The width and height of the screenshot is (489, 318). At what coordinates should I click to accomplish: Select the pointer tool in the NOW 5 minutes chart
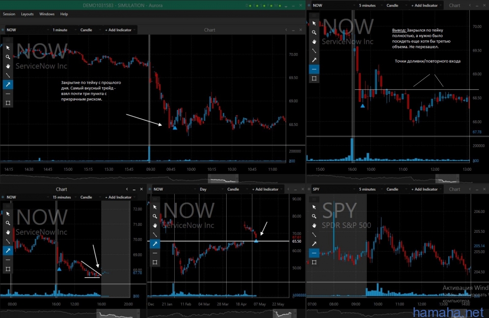tap(314, 23)
